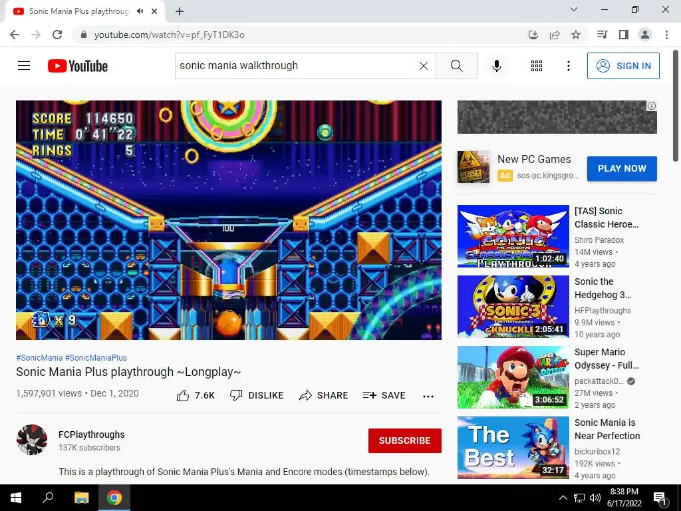Mute the tab via speaker icon

click(x=140, y=11)
